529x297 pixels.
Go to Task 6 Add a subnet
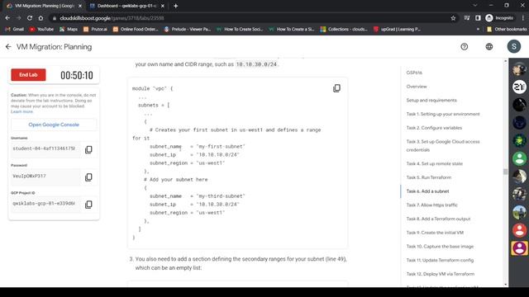[428, 191]
